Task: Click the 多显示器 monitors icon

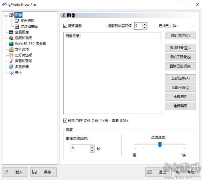Action: (x=11, y=67)
